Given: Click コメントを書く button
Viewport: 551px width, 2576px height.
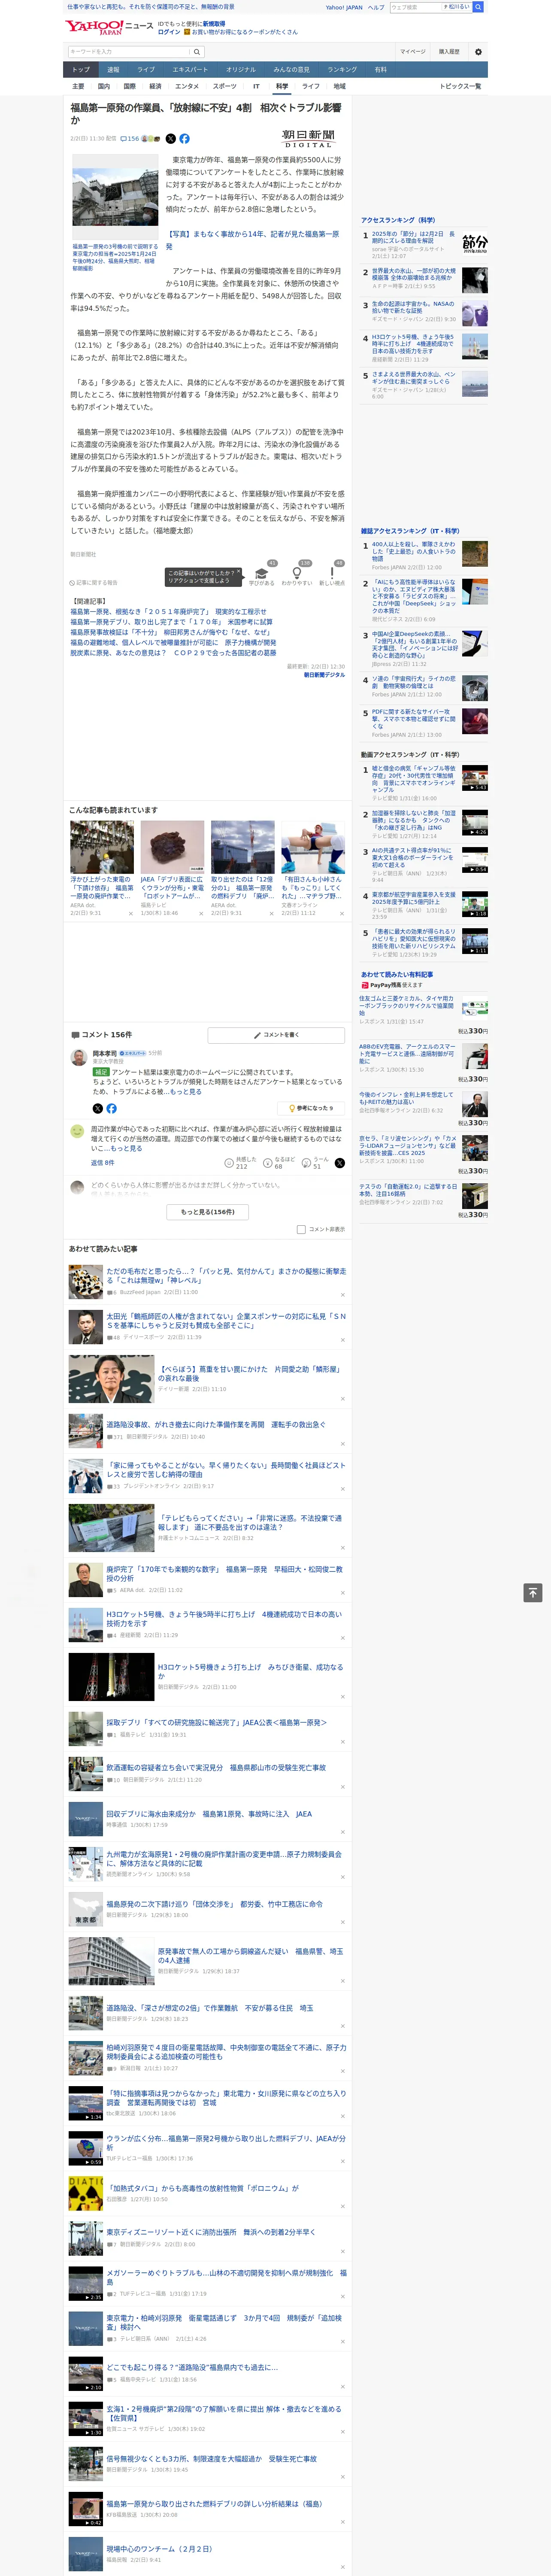Looking at the screenshot, I should click(276, 1035).
